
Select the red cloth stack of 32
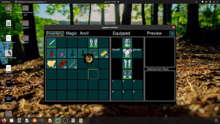pos(62,64)
